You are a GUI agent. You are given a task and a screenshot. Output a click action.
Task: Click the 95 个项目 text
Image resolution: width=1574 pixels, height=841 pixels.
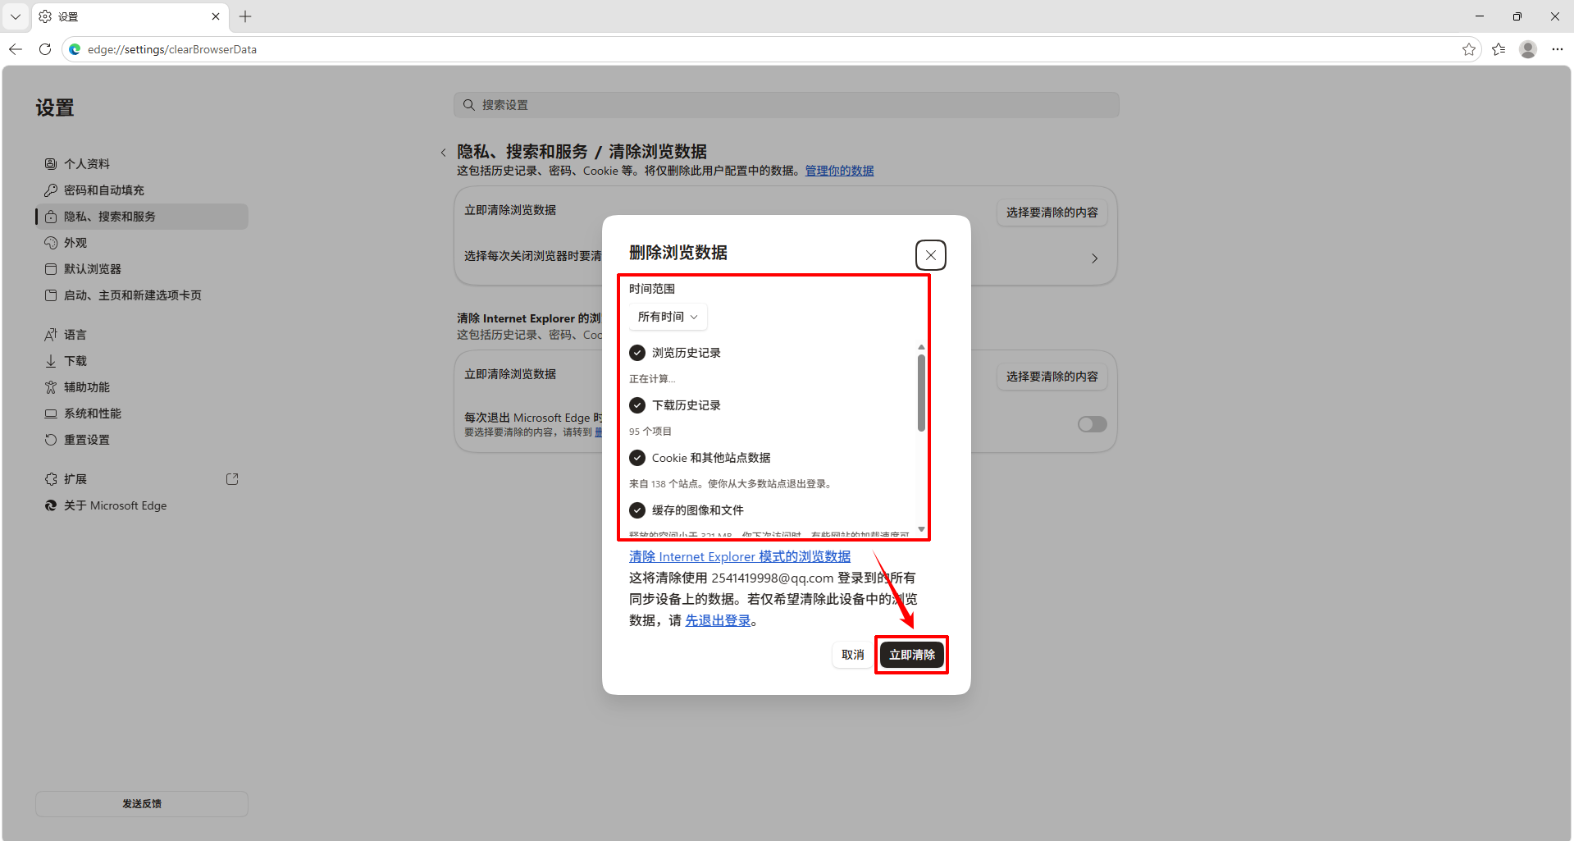pyautogui.click(x=650, y=432)
